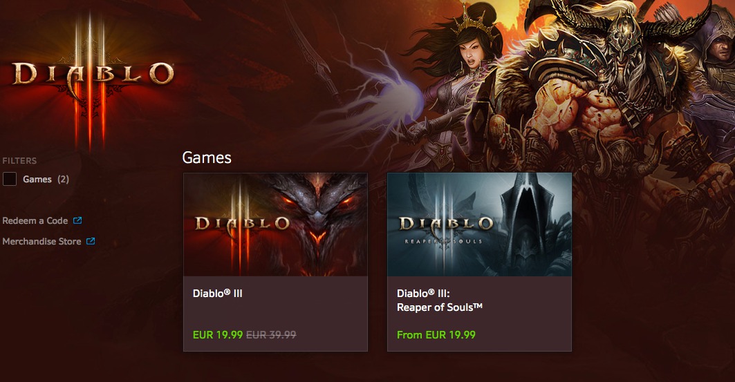This screenshot has height=382, width=735.
Task: Click the struck-through EUR 39.99 price
Action: pos(271,335)
